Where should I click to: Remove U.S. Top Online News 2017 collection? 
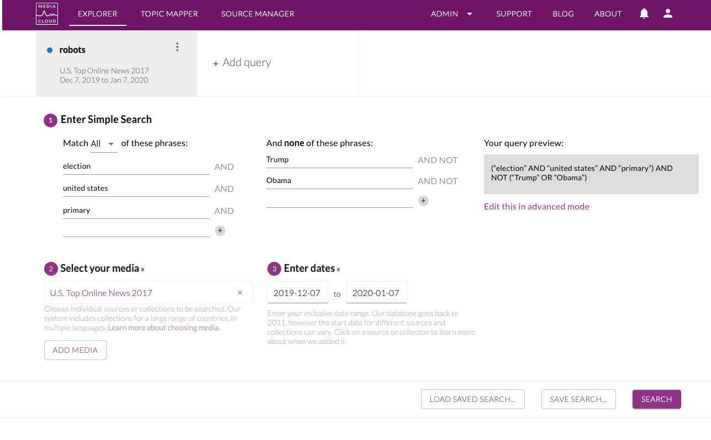240,293
